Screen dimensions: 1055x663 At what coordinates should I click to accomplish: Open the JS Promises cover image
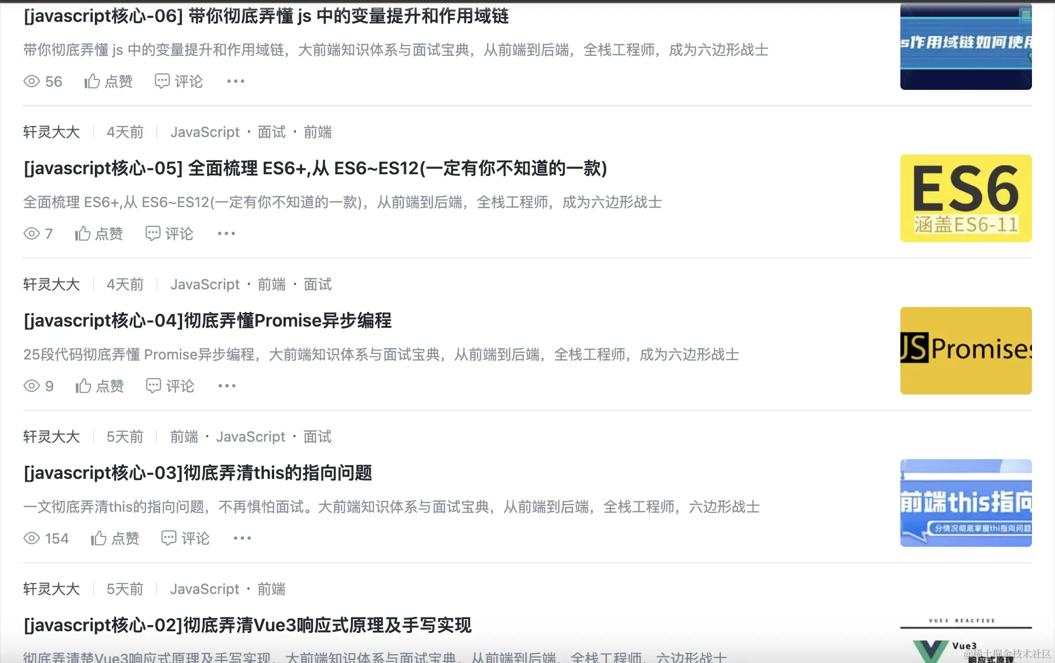tap(966, 351)
